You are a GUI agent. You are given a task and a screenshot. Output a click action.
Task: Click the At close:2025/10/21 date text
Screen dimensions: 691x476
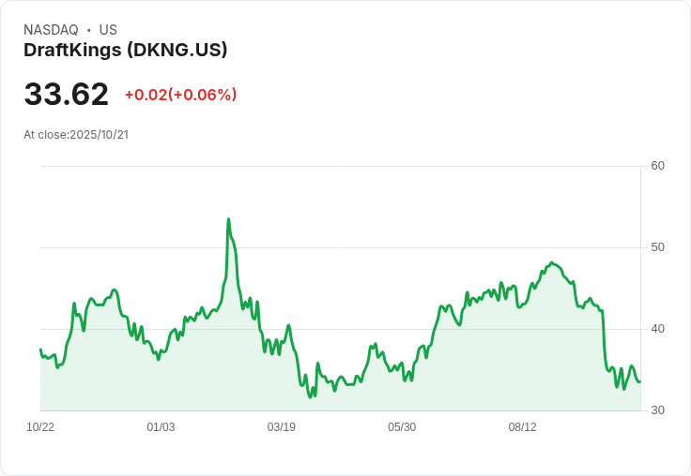point(76,135)
